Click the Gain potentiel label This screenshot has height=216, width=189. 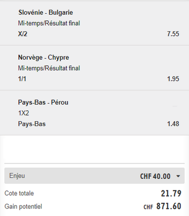(x=23, y=206)
